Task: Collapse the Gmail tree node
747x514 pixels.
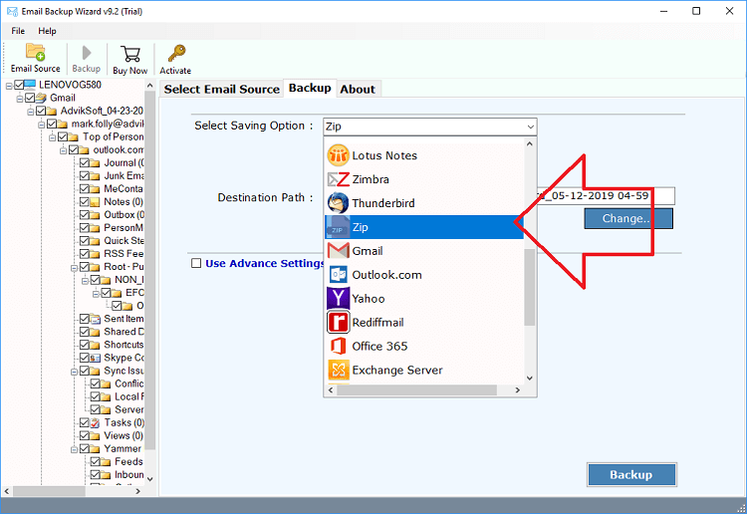Action: 20,99
